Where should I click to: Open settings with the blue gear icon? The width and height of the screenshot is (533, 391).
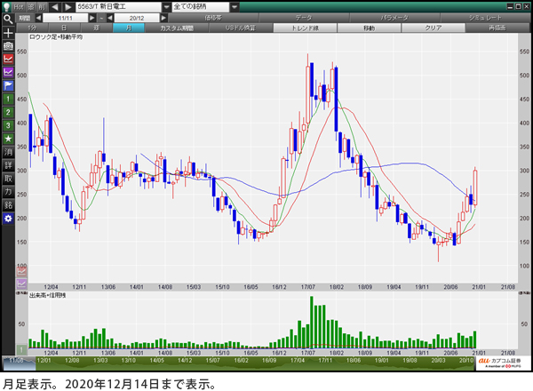pyautogui.click(x=8, y=219)
